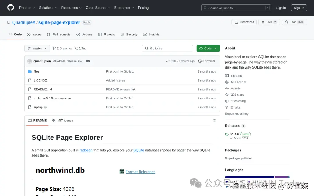
Task: Open the GitHub home logo
Action: coord(10,8)
